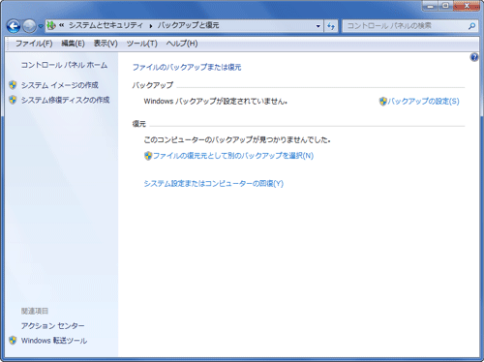Screen dimensions: 484x362
Task: Open the 表示(V) menu
Action: (x=106, y=44)
